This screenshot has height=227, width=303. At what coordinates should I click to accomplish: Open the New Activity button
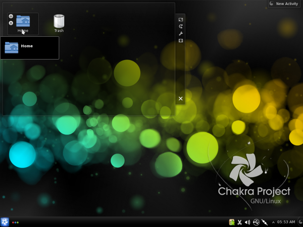pyautogui.click(x=284, y=4)
